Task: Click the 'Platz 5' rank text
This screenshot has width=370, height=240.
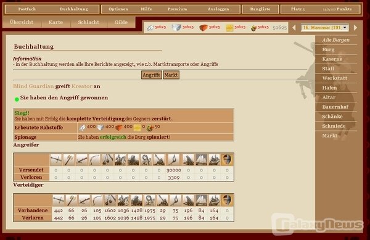Action: point(298,9)
